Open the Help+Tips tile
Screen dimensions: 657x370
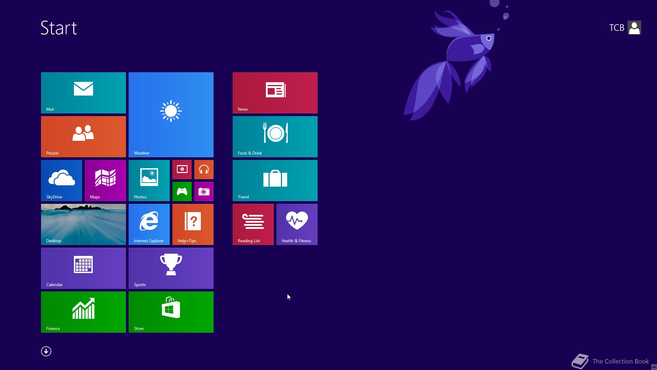click(x=193, y=224)
